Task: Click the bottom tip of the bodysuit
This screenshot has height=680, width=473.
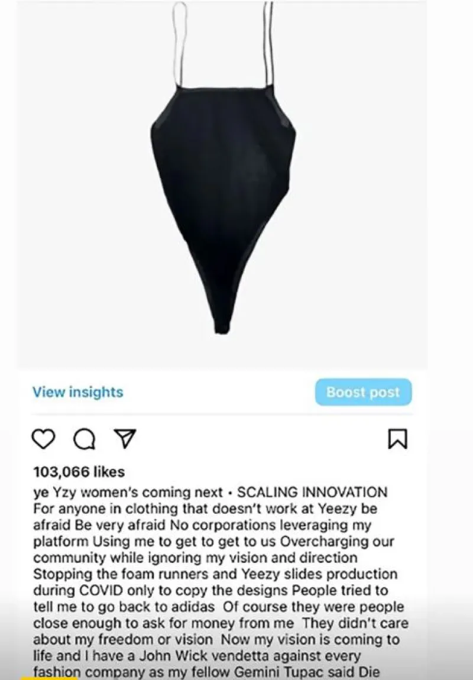Action: (x=222, y=325)
